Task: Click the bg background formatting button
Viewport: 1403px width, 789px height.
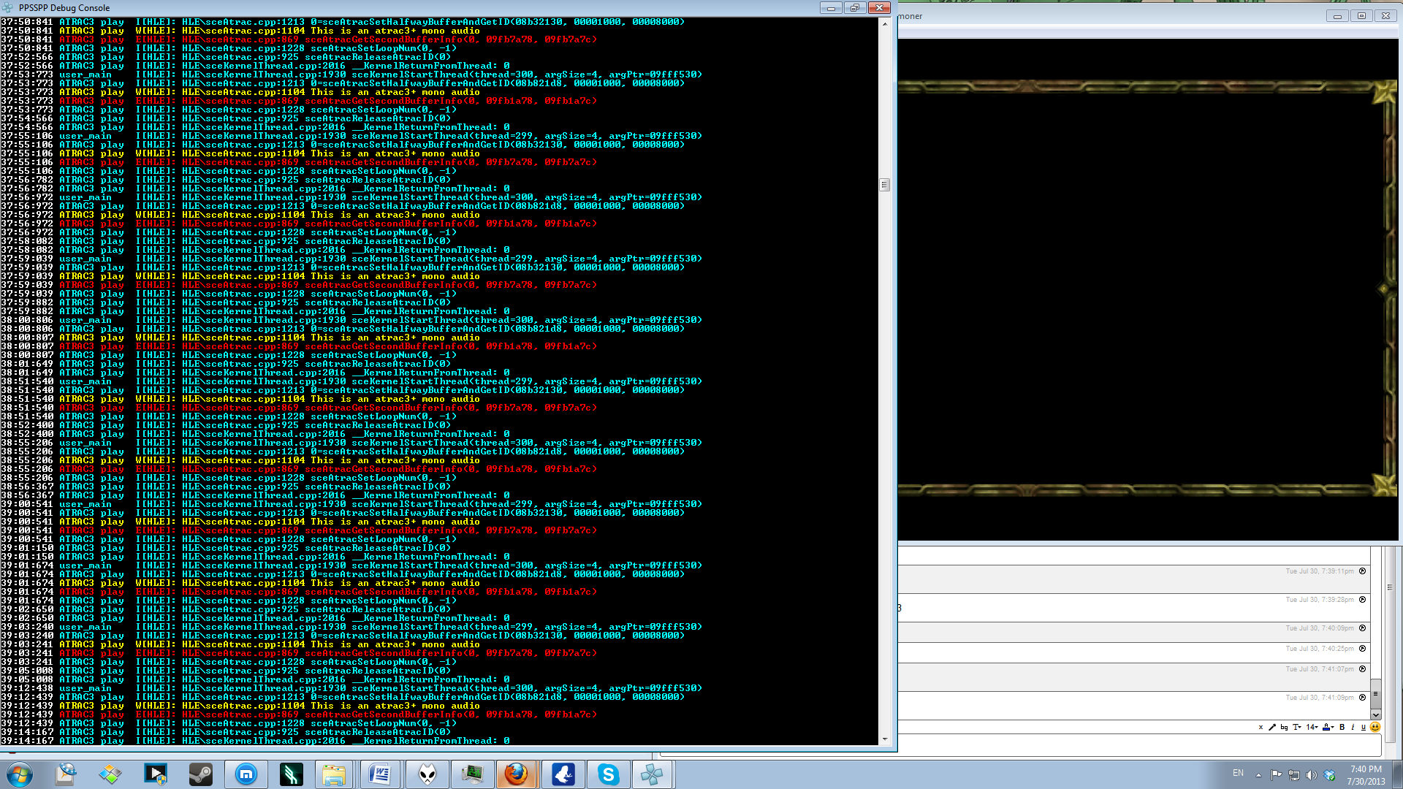Action: pyautogui.click(x=1284, y=727)
